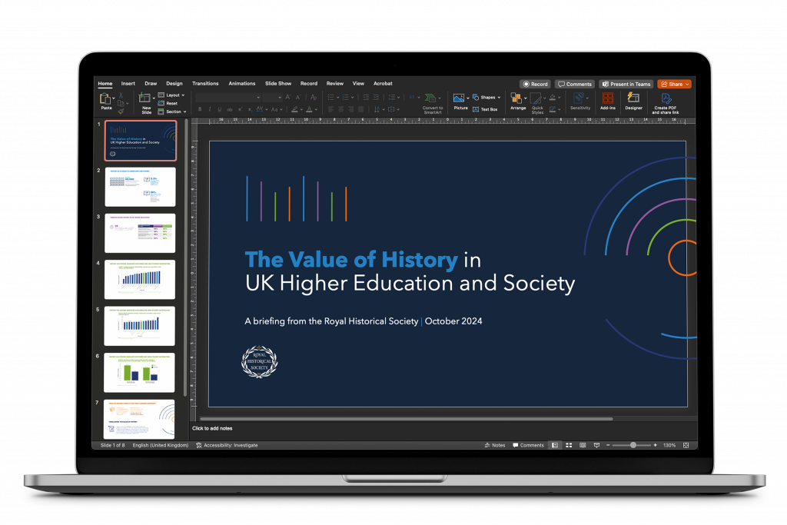The image size is (787, 525).
Task: Toggle Normal view button in status bar
Action: pyautogui.click(x=556, y=445)
